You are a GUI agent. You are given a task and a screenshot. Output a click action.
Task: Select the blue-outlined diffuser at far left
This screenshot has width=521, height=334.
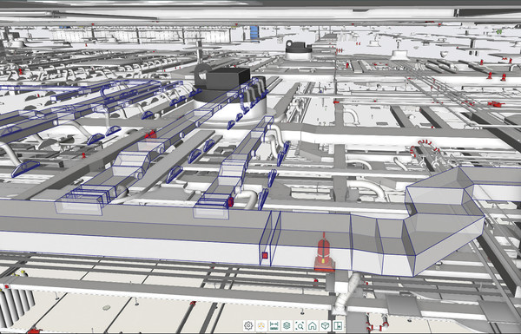point(25,168)
